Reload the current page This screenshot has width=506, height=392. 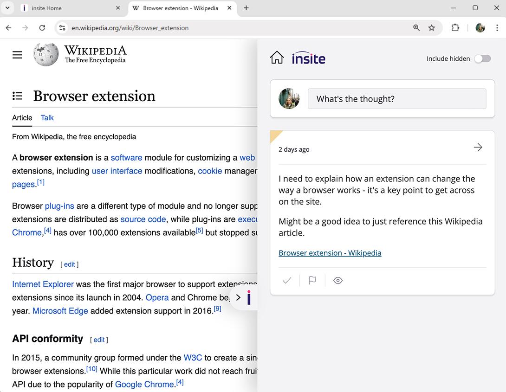[x=42, y=28]
